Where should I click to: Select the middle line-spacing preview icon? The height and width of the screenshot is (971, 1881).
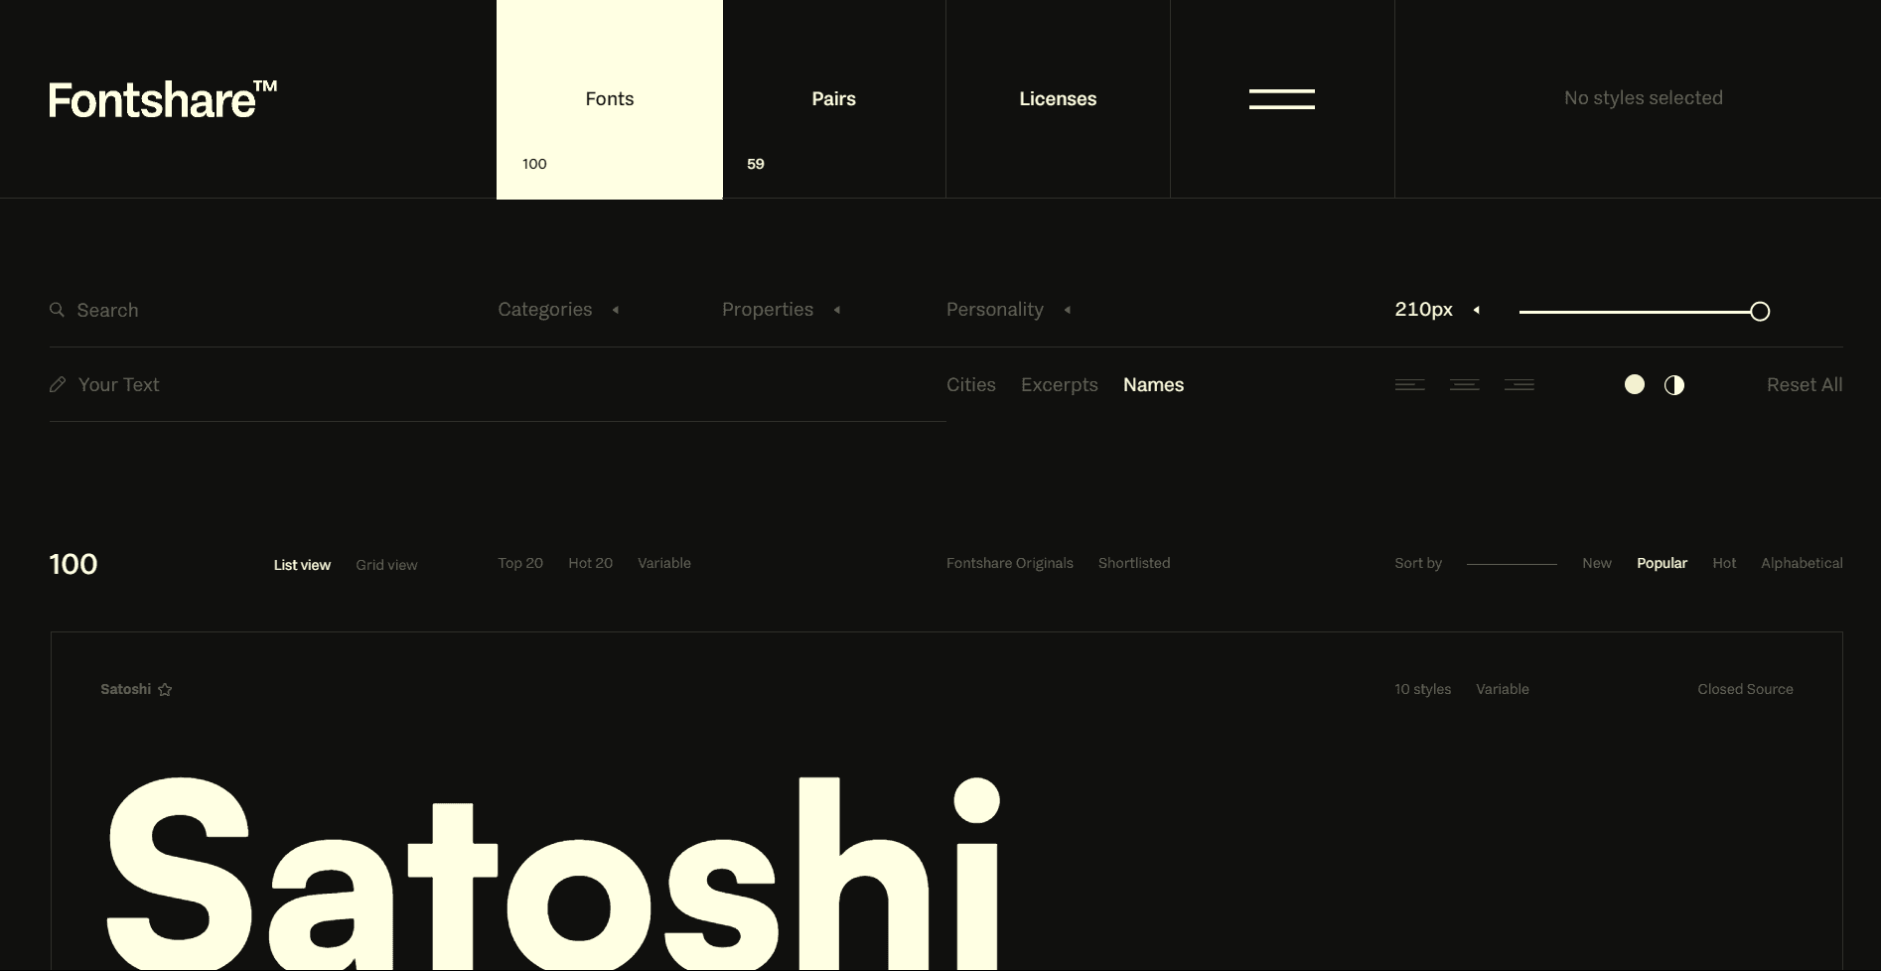(x=1464, y=384)
